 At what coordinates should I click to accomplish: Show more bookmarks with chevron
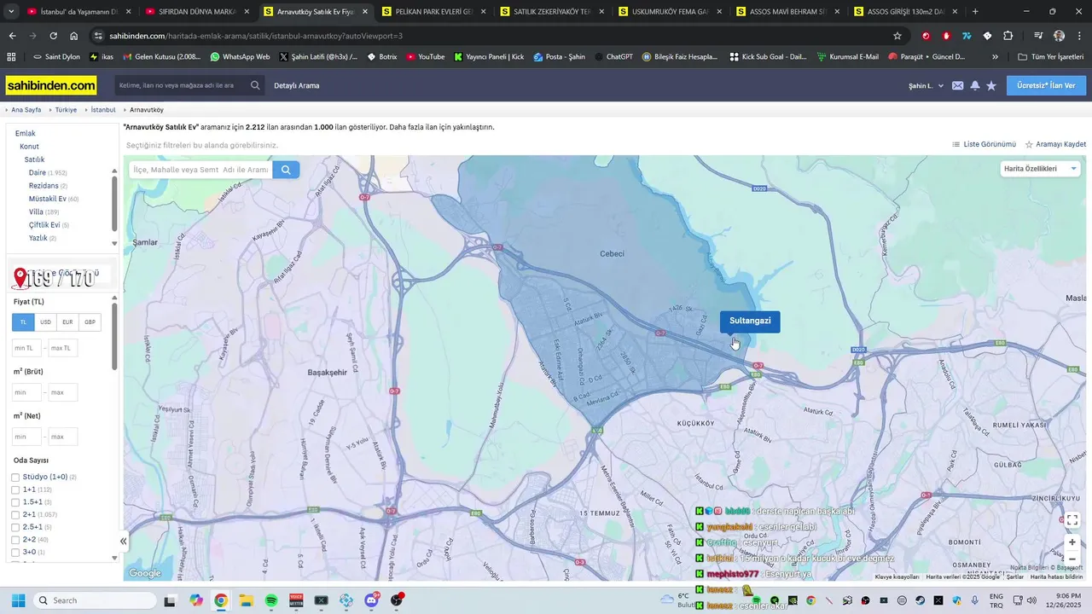pyautogui.click(x=995, y=56)
